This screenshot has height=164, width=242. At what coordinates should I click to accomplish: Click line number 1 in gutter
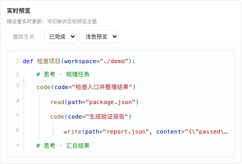(x=18, y=61)
